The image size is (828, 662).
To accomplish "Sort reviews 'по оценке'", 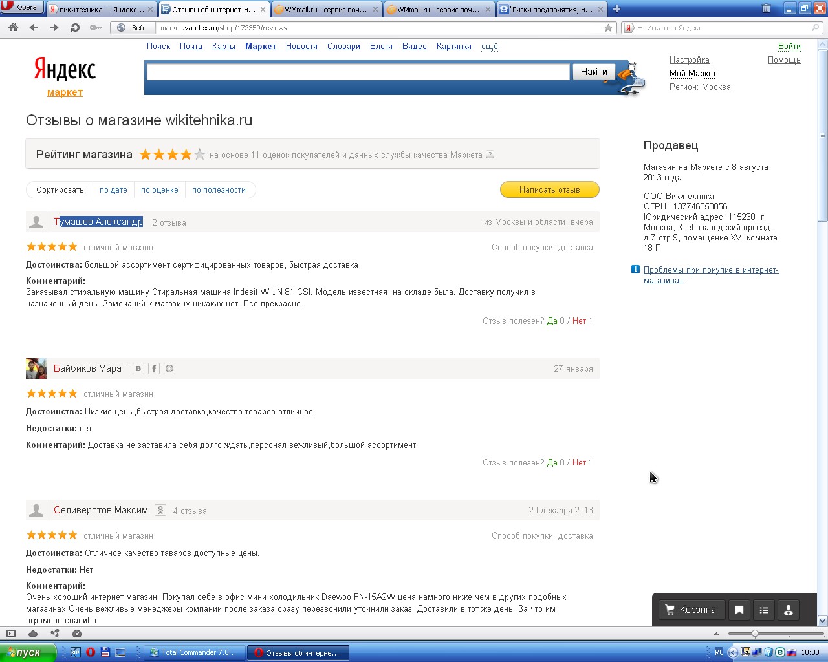I will pyautogui.click(x=160, y=190).
